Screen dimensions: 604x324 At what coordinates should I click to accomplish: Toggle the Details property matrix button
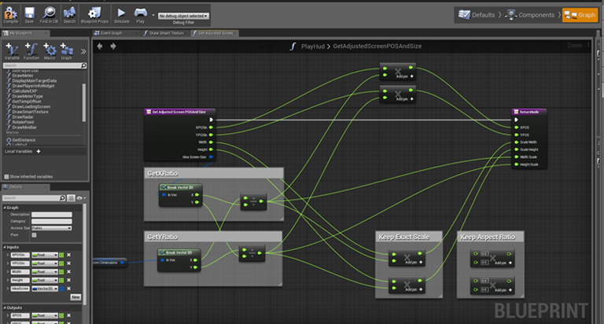tap(71, 198)
